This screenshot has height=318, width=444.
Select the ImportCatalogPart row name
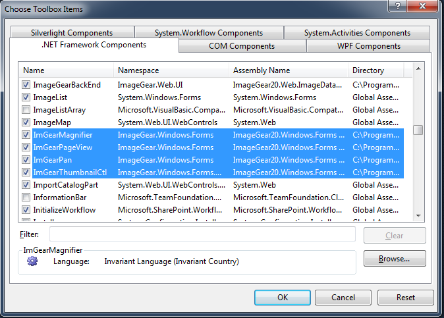click(66, 185)
